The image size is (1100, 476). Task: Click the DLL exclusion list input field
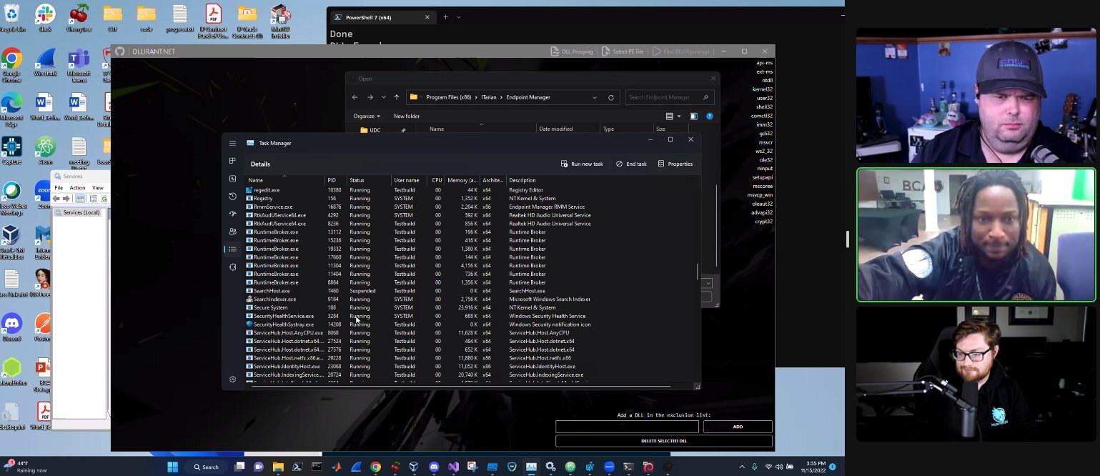click(x=627, y=427)
